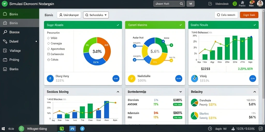Expand the Bontedenmjip panel chevron
This screenshot has width=265, height=132.
coord(180,92)
